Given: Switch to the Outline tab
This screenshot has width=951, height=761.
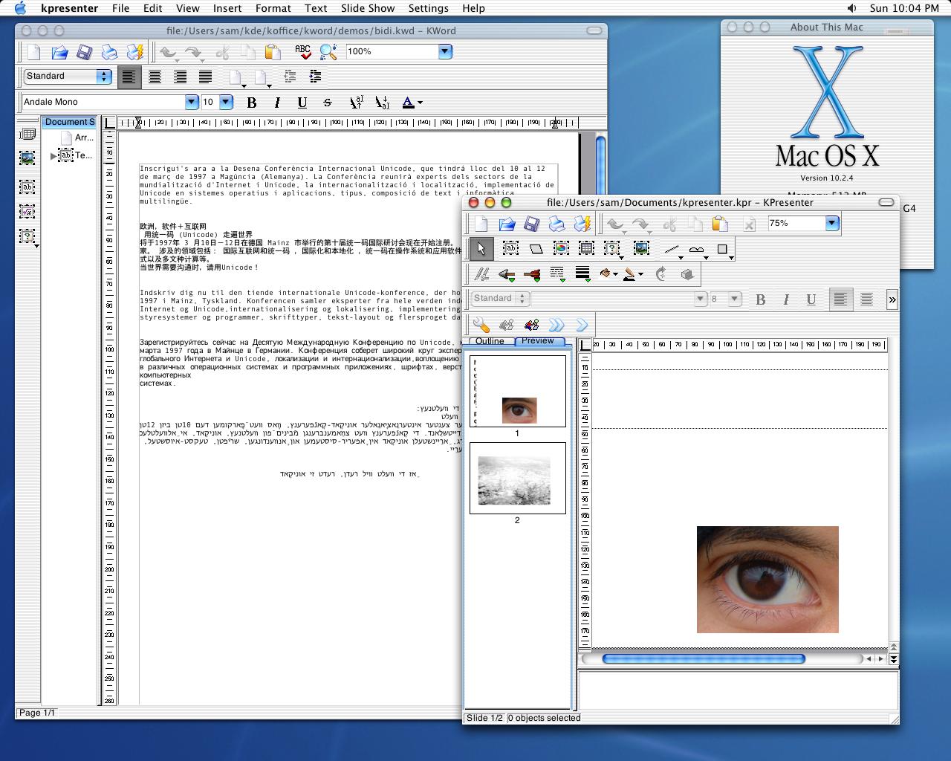Looking at the screenshot, I should coord(490,341).
